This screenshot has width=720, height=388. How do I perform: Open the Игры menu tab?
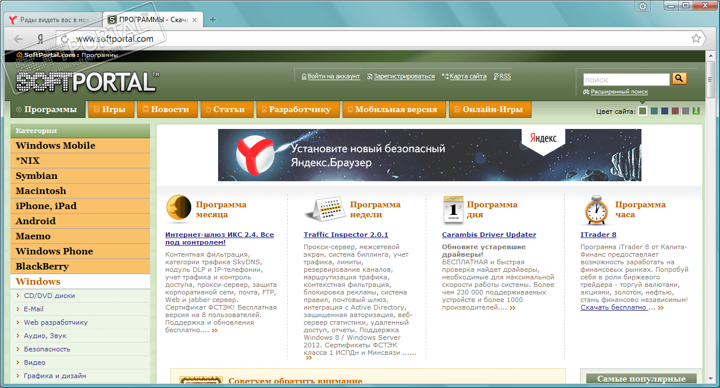point(111,109)
